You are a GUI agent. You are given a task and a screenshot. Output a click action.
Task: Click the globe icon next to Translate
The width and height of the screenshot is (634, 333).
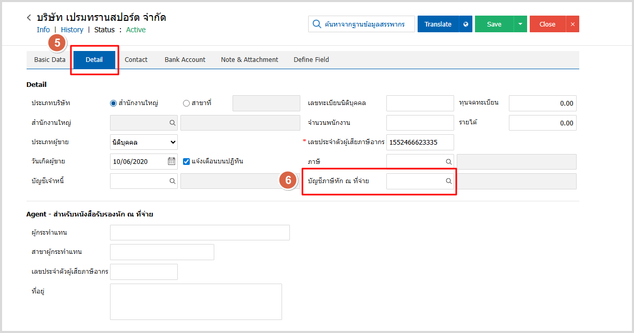tap(466, 24)
